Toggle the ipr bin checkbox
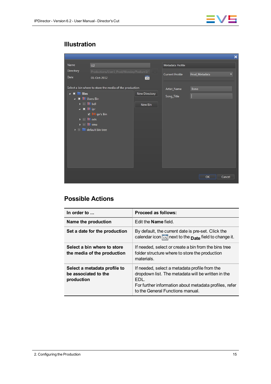 [84, 109]
